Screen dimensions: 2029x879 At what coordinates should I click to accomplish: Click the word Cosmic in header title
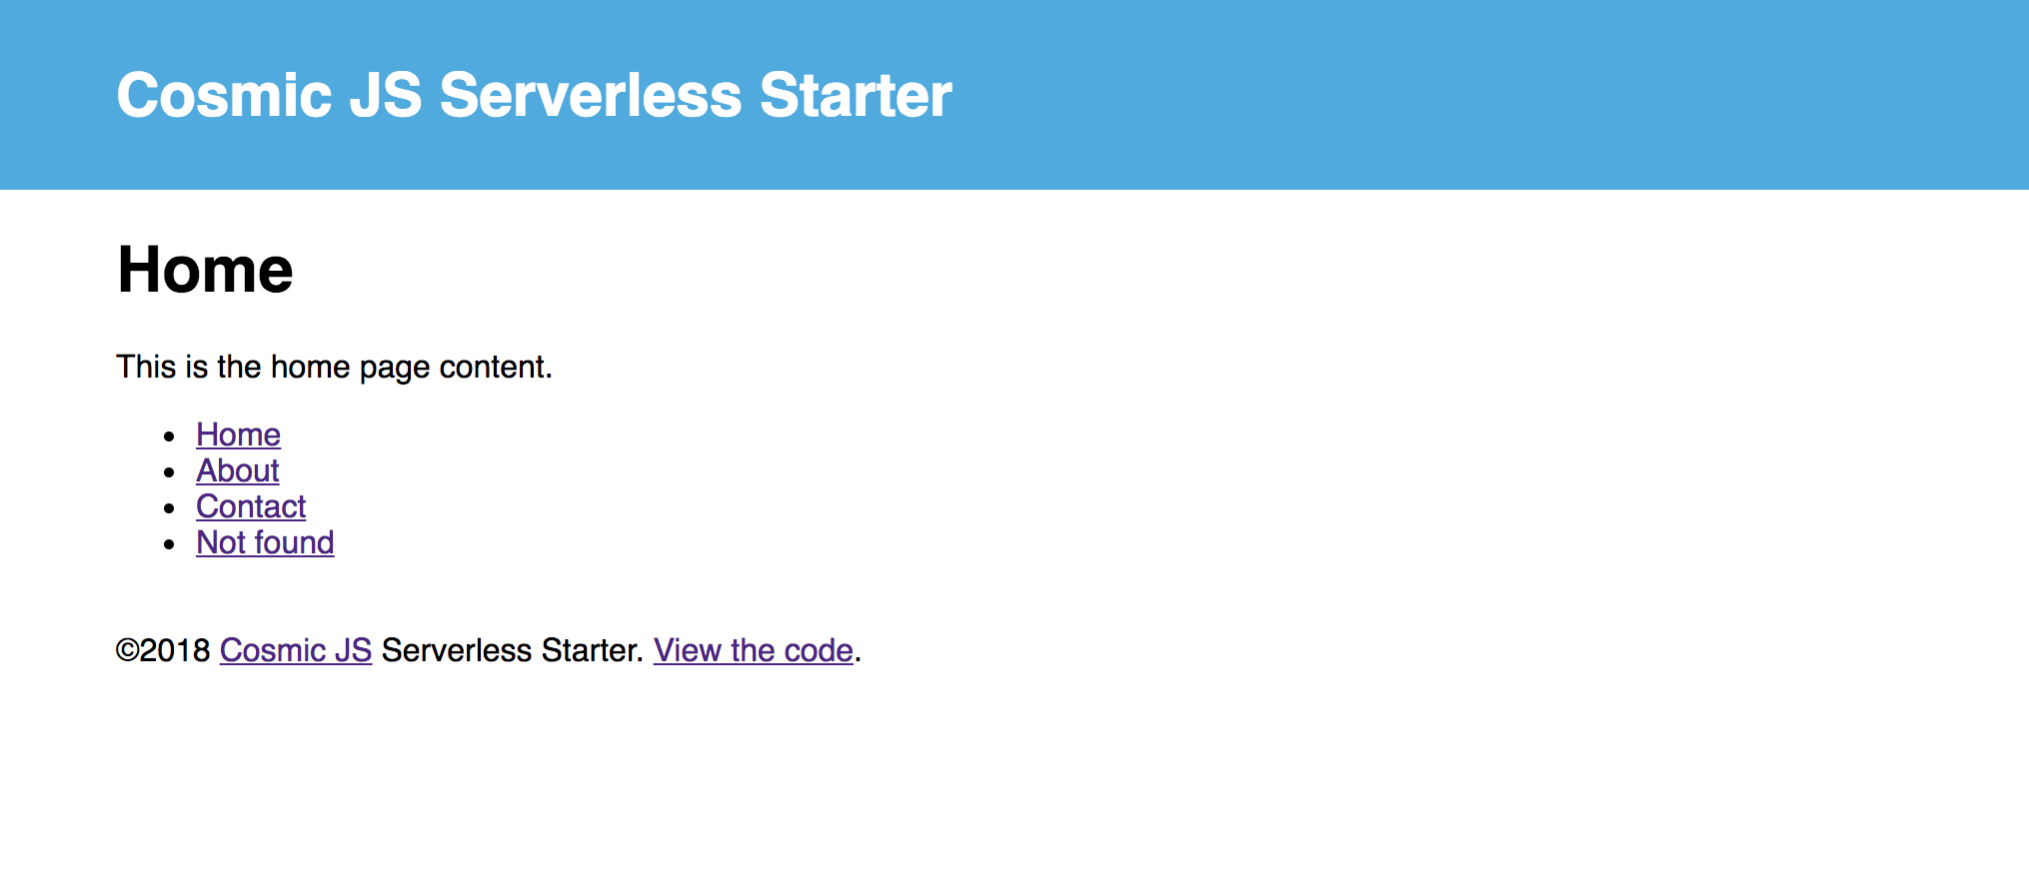pos(224,95)
